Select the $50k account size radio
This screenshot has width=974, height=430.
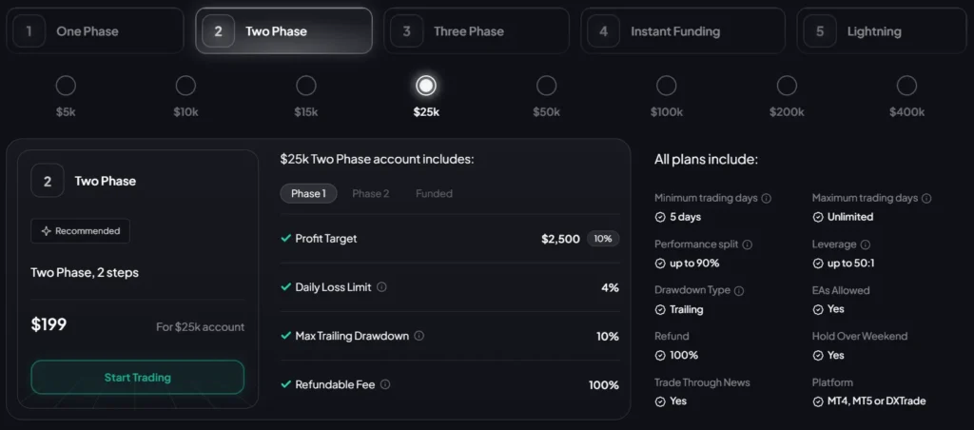(546, 87)
